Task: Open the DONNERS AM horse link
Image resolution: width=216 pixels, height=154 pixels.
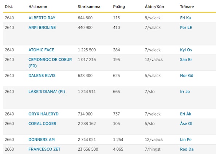Action: pos(42,139)
